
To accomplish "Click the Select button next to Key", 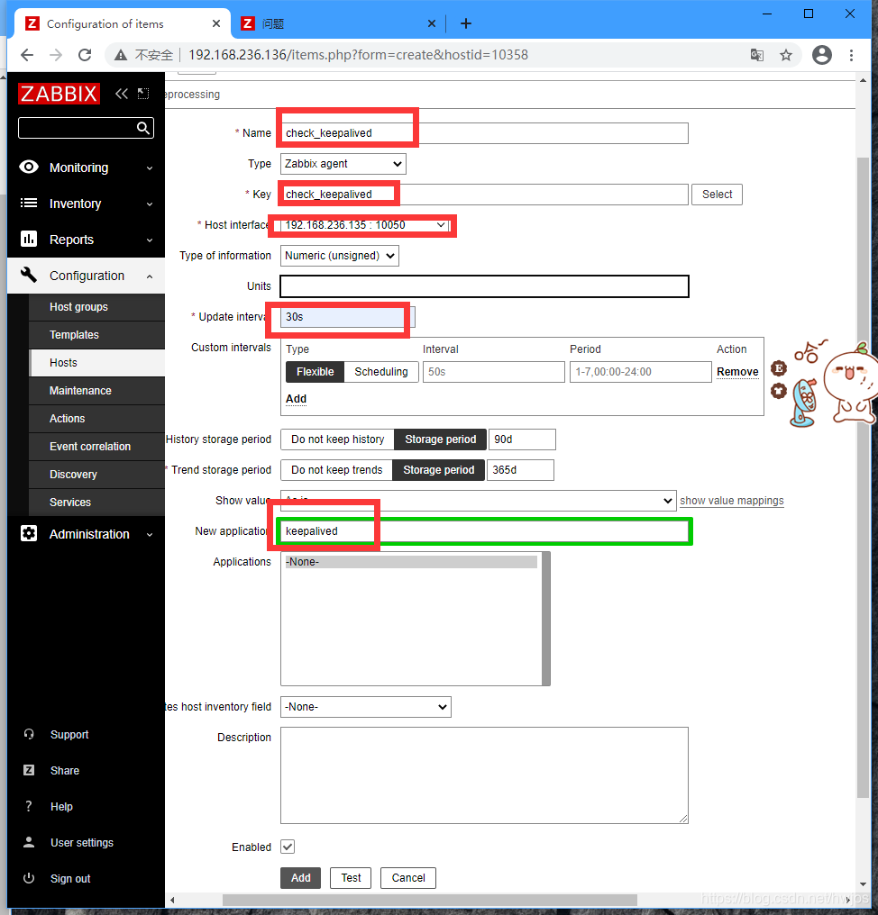I will 717,195.
